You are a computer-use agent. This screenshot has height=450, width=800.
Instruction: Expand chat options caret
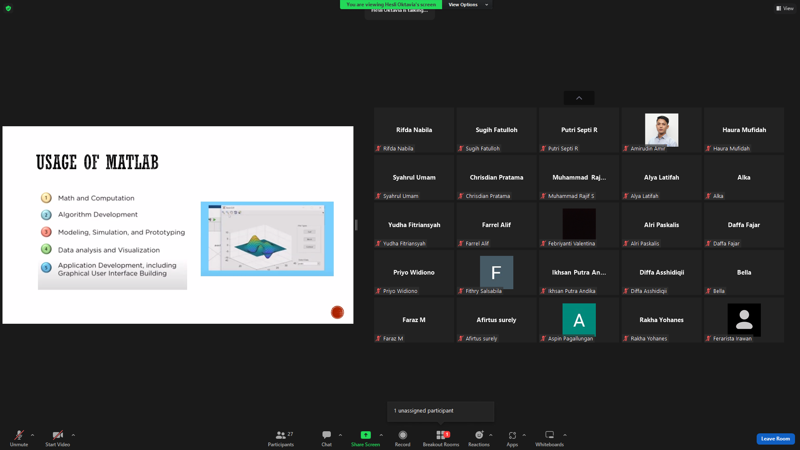click(x=340, y=435)
